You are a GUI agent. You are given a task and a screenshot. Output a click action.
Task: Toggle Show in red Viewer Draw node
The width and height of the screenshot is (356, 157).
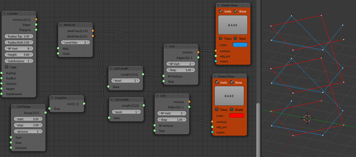(232, 82)
